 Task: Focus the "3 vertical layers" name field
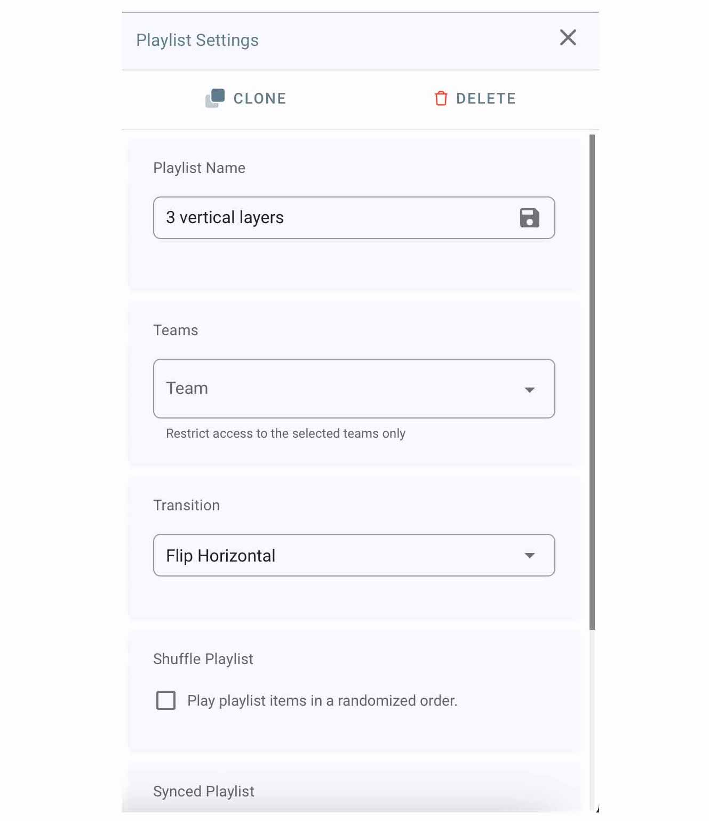pyautogui.click(x=331, y=218)
